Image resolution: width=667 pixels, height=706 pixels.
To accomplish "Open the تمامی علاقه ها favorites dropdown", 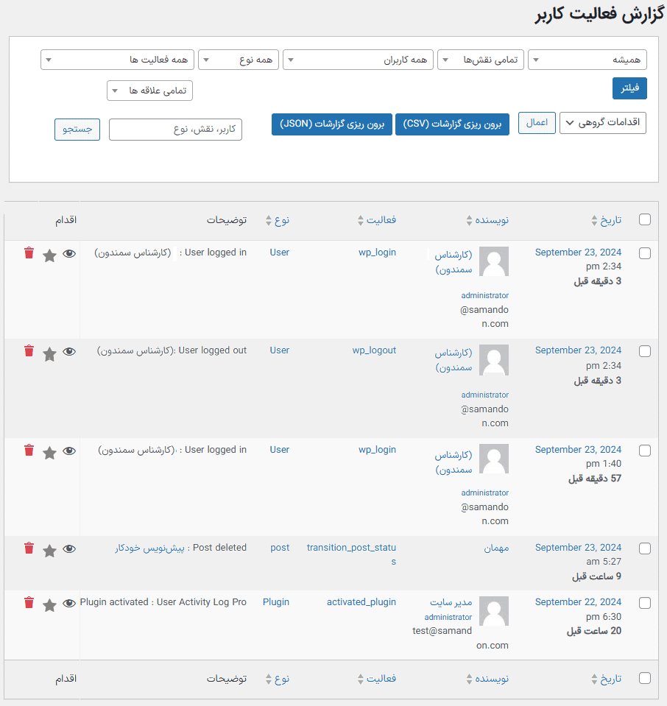I will 149,91.
